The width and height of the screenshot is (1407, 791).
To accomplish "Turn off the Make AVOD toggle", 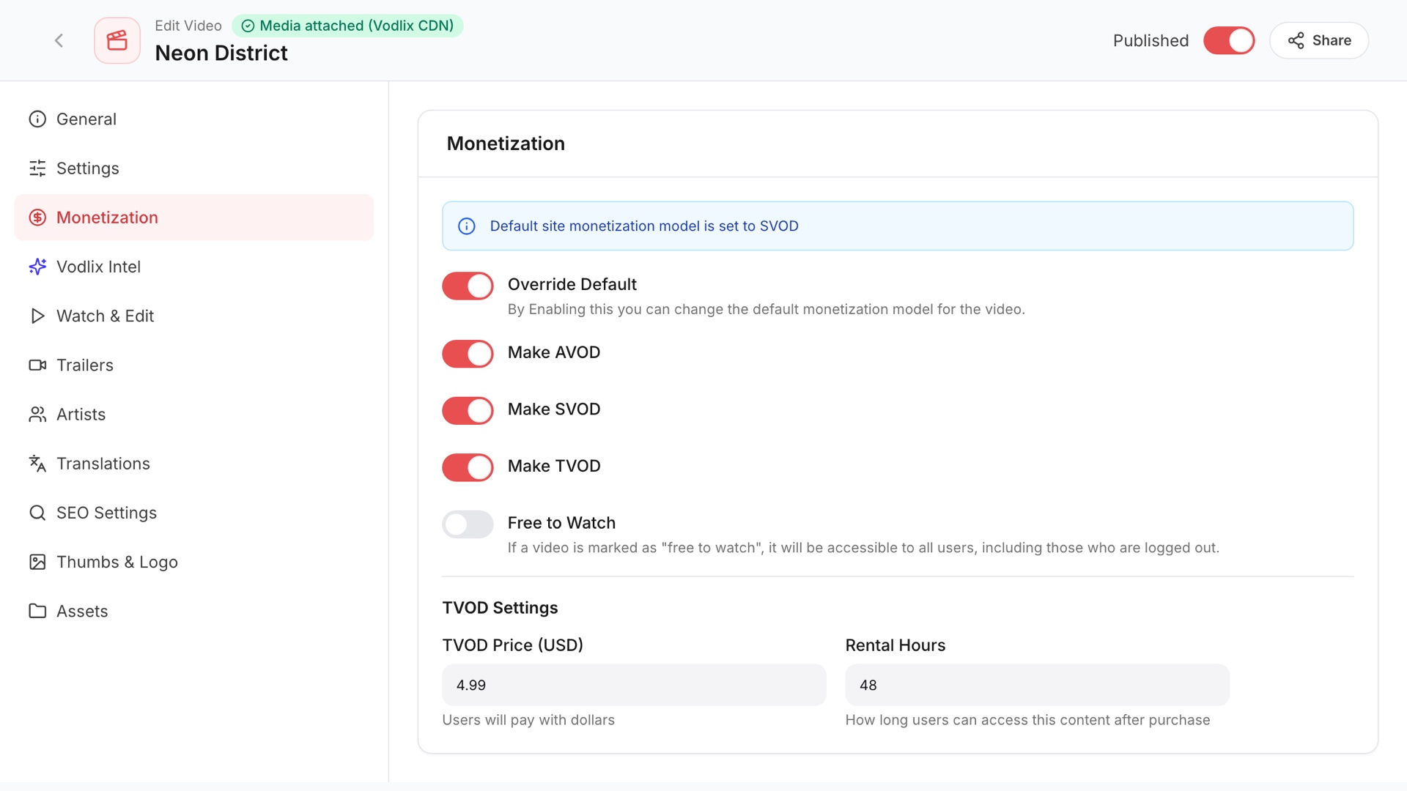I will [x=468, y=354].
